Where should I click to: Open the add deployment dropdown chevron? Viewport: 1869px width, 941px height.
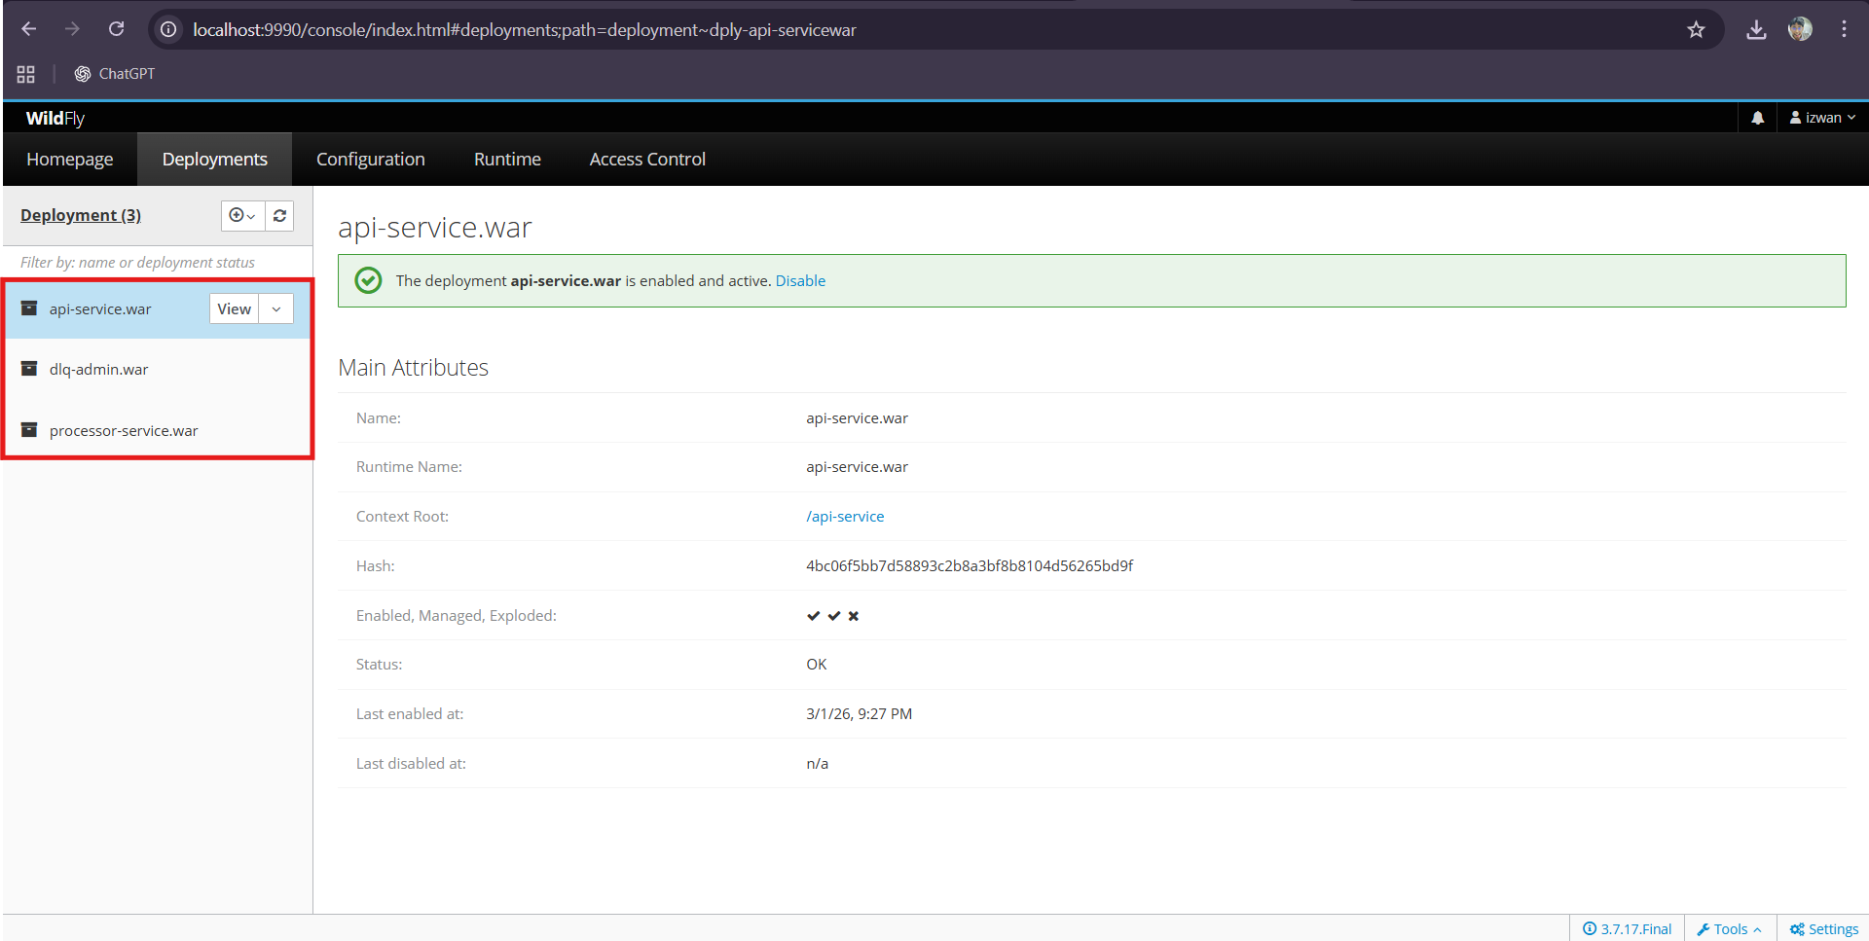pos(250,217)
